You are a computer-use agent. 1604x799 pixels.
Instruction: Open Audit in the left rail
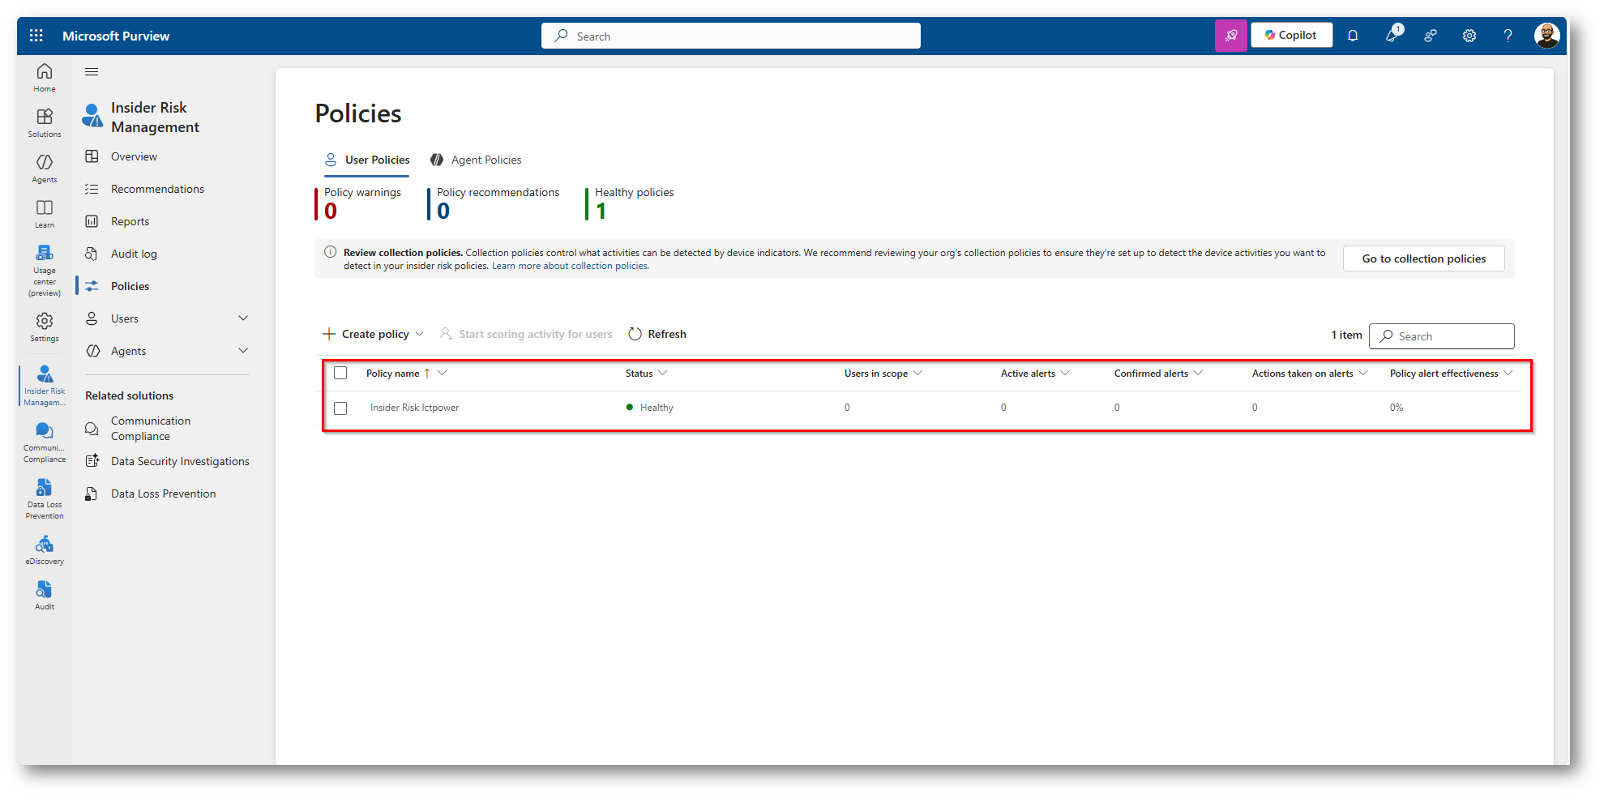pyautogui.click(x=45, y=596)
